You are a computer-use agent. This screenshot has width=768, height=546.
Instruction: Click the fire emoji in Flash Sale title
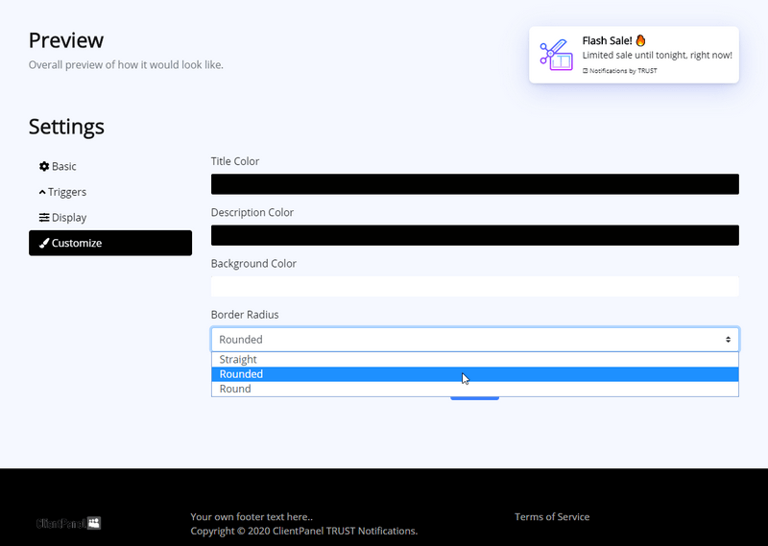pyautogui.click(x=640, y=40)
